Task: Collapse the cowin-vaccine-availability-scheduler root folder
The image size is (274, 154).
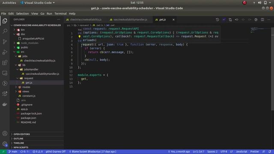Action: [37, 25]
